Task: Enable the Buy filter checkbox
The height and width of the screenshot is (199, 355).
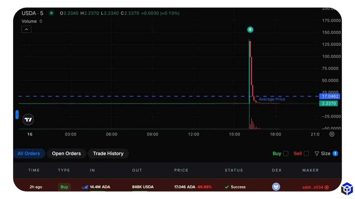Action: (x=285, y=154)
